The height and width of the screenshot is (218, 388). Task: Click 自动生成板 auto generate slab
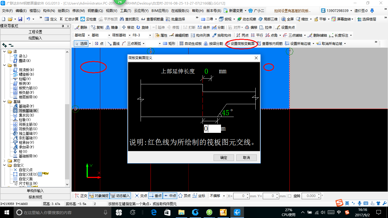191,44
